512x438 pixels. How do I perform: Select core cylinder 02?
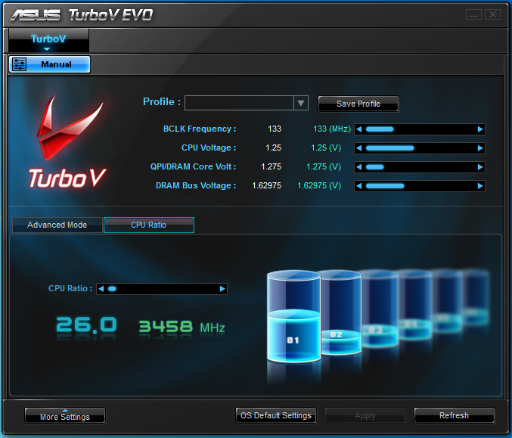coord(341,312)
